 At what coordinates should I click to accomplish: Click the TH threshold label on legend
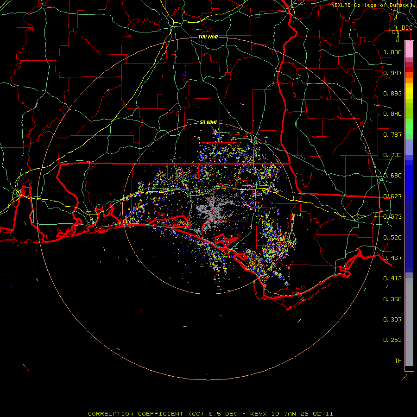tap(398, 360)
